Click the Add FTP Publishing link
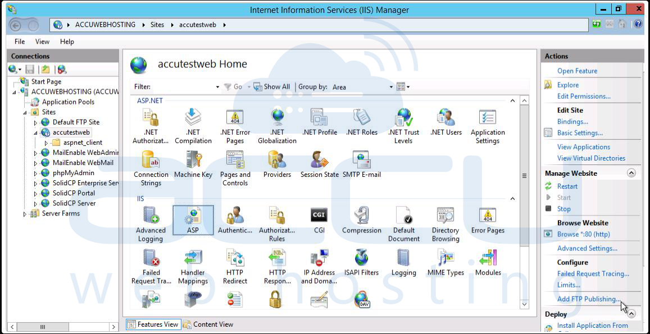Screen dimensions: 650x334 pos(589,299)
